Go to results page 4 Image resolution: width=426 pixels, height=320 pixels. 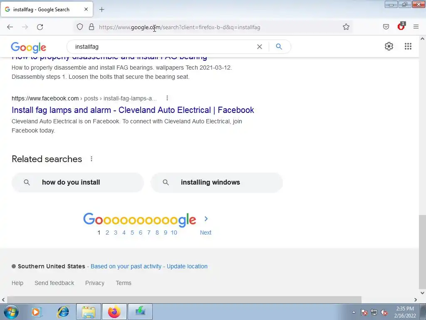(124, 232)
